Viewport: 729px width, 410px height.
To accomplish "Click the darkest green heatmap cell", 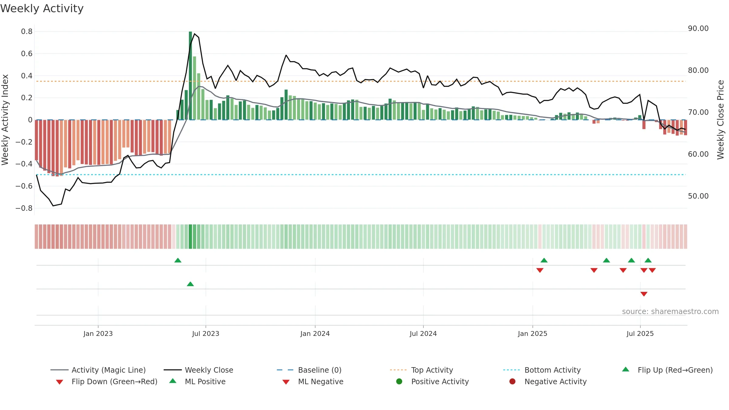I will point(190,237).
